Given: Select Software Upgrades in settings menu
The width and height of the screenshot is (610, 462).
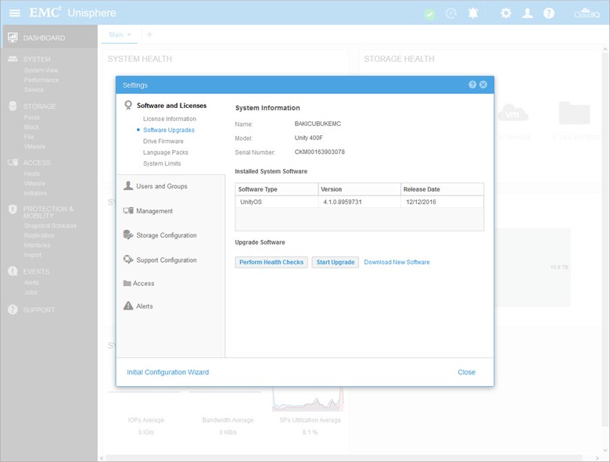Looking at the screenshot, I should (168, 130).
